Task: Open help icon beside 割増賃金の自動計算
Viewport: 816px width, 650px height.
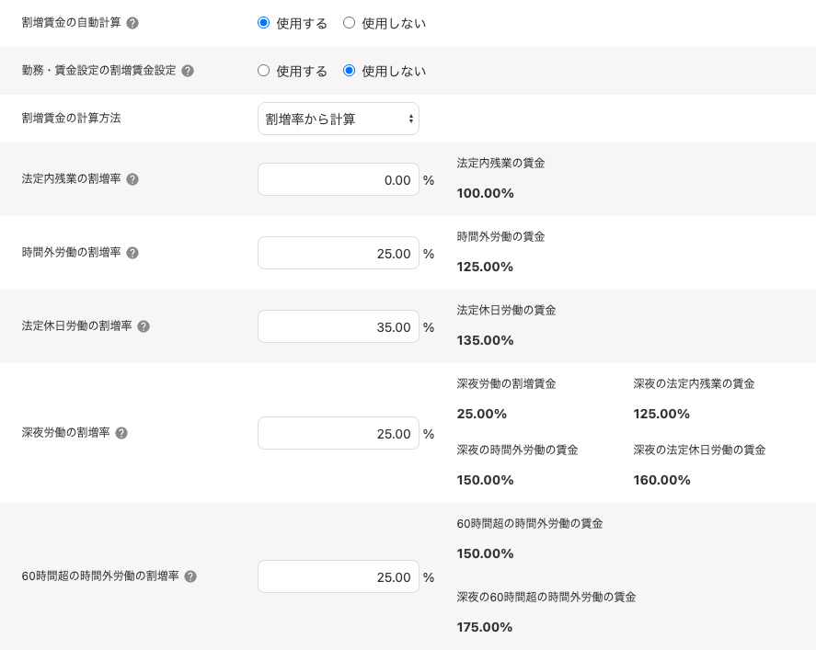Action: click(132, 23)
